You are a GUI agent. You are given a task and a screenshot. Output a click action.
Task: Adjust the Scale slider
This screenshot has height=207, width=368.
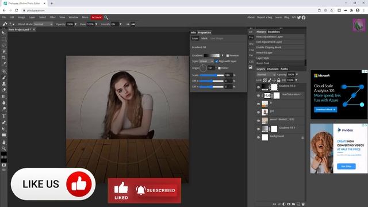[212, 75]
